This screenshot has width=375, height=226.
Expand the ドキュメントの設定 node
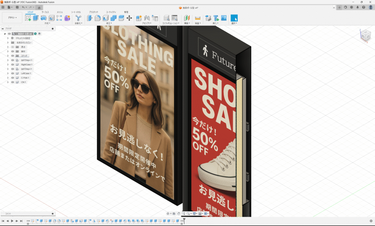pos(8,38)
